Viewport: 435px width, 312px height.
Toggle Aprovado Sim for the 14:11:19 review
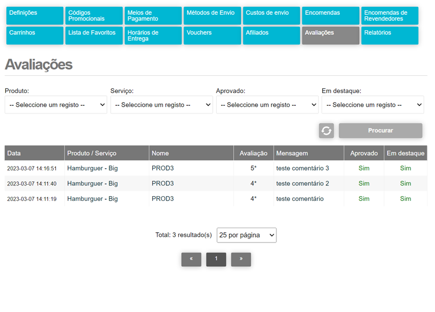(364, 198)
